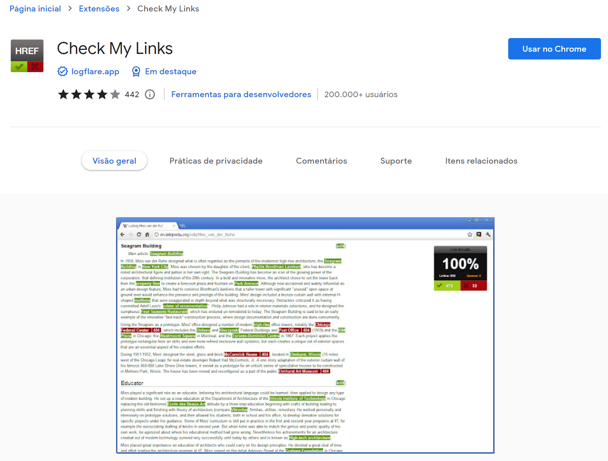
Task: Click the featured award ribbon icon
Action: [136, 72]
